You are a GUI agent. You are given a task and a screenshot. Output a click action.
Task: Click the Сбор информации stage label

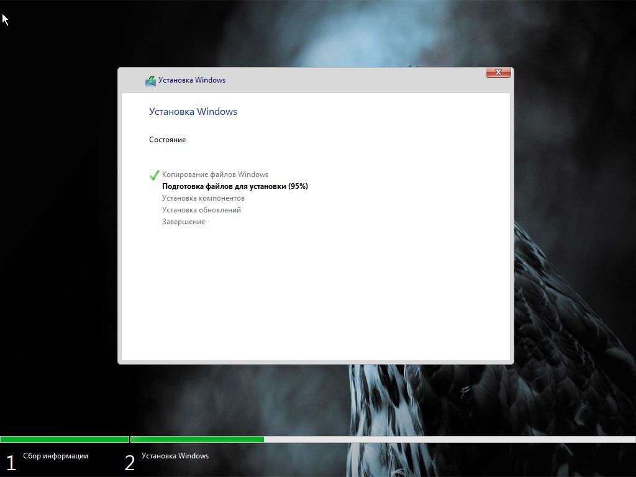tap(55, 456)
